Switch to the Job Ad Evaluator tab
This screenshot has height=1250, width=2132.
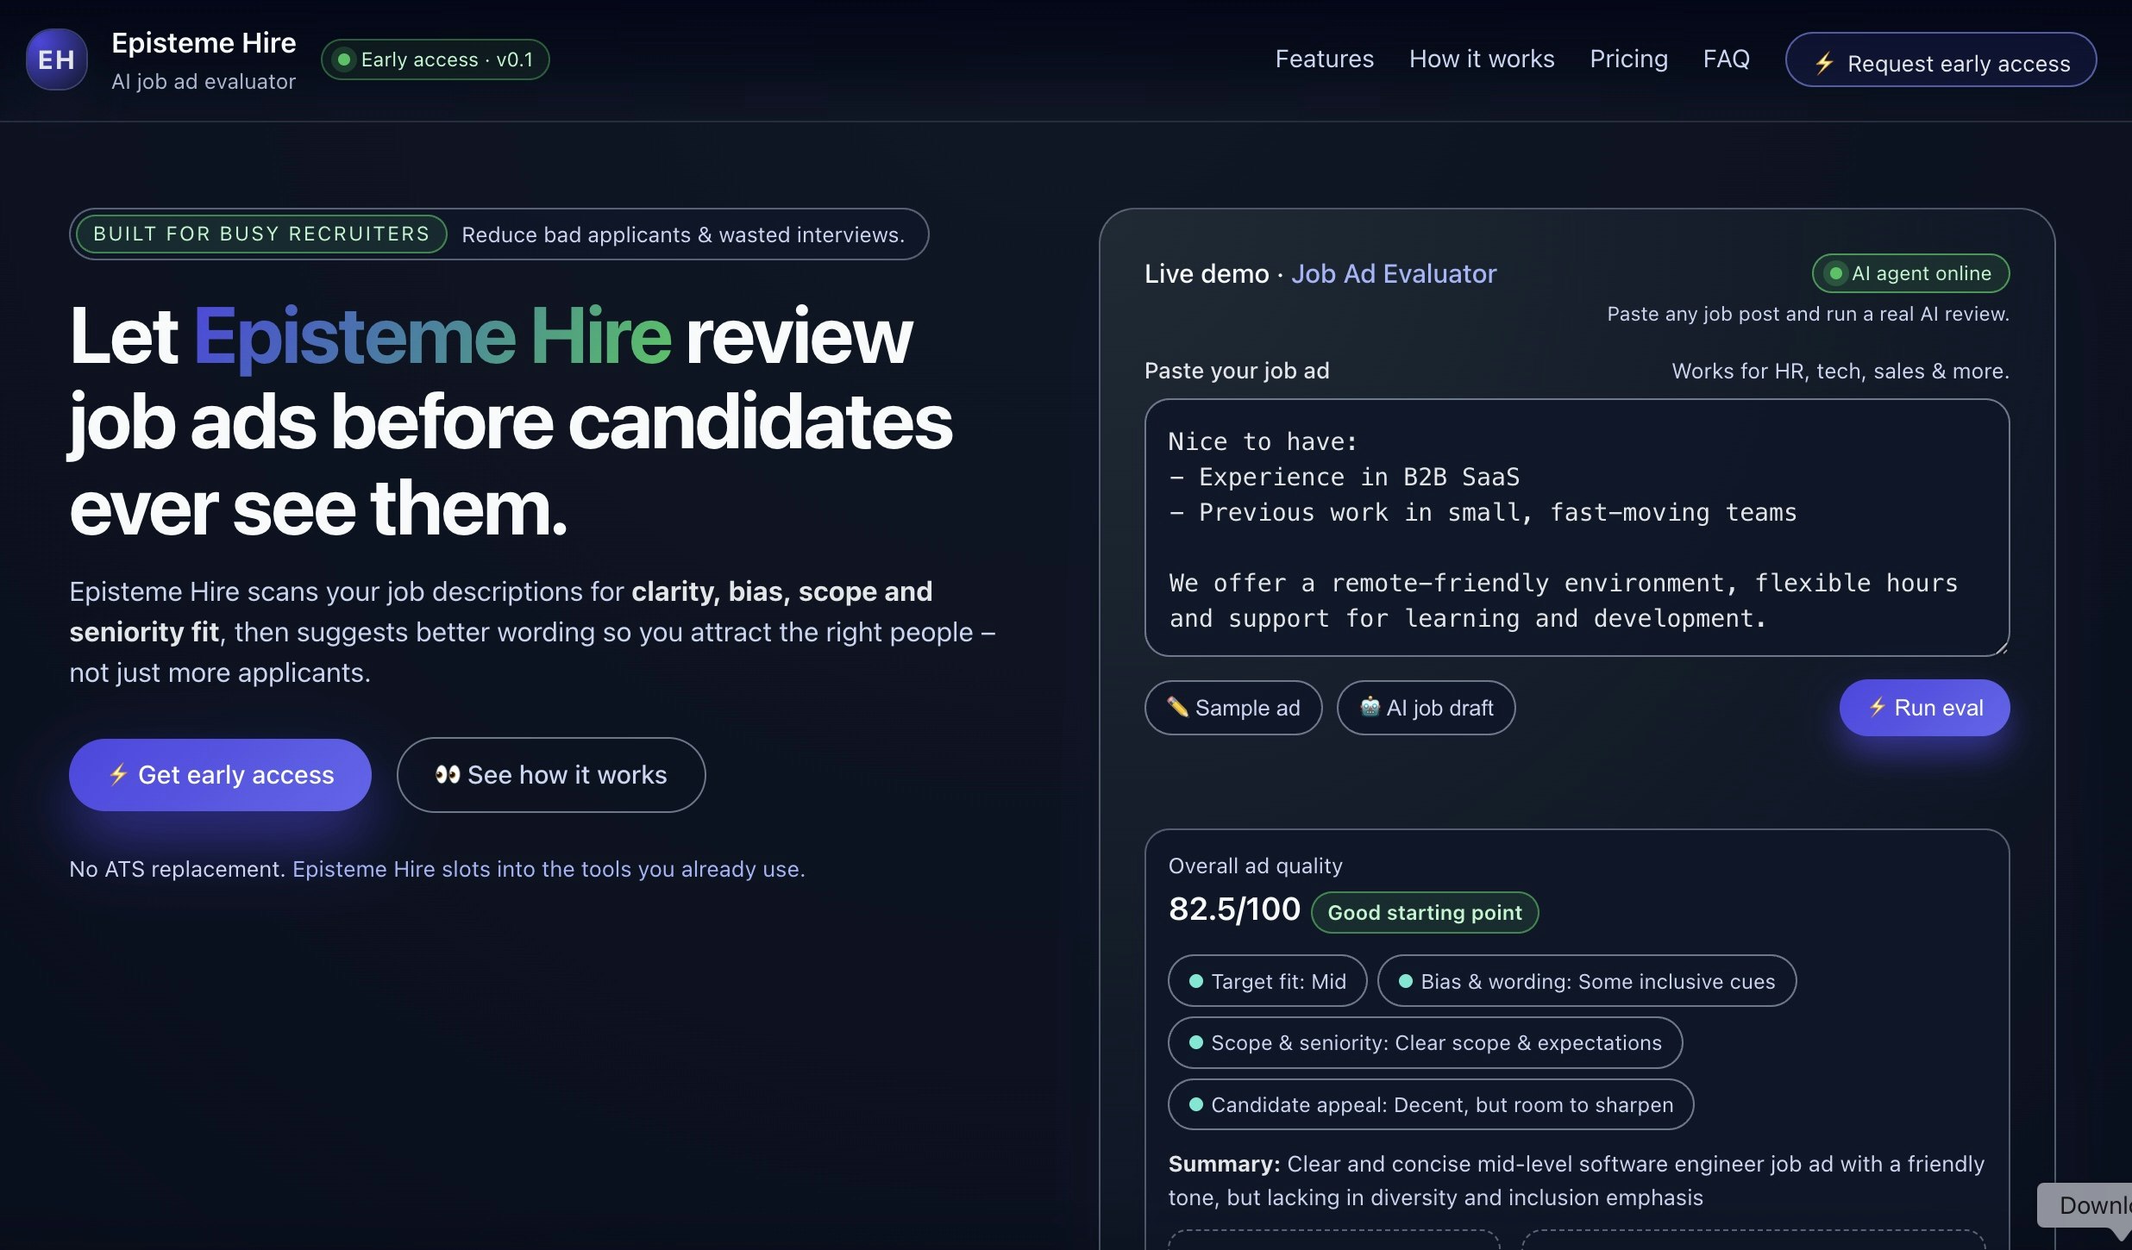1394,273
